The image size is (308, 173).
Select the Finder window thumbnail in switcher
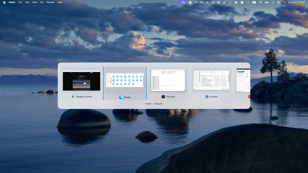click(x=125, y=80)
